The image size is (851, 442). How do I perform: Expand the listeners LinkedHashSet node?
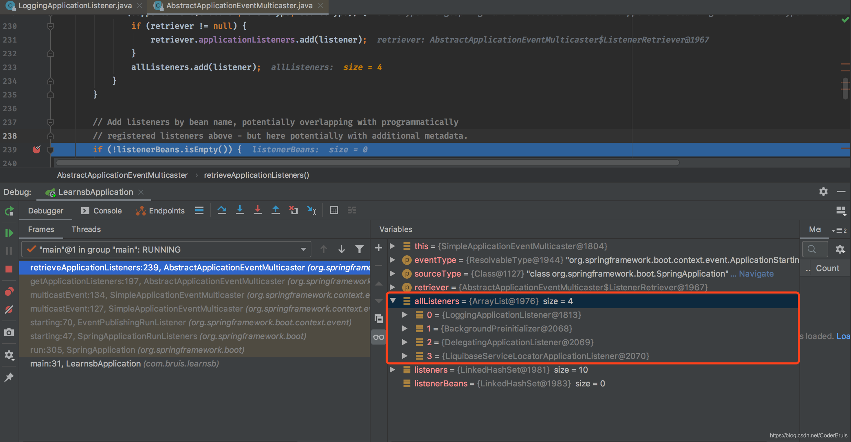[x=392, y=370]
